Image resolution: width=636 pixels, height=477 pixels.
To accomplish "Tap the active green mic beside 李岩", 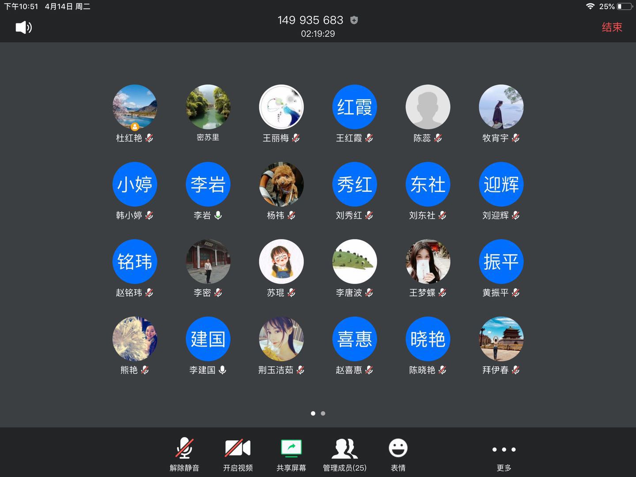I will pyautogui.click(x=218, y=215).
